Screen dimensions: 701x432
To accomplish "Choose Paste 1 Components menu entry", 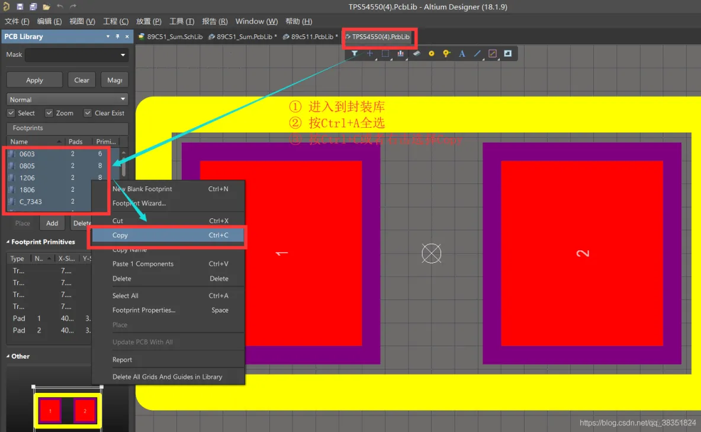I will pos(168,264).
